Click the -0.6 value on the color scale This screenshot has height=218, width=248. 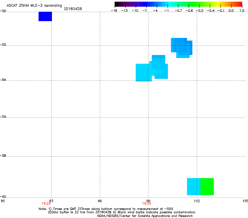[x=189, y=11]
